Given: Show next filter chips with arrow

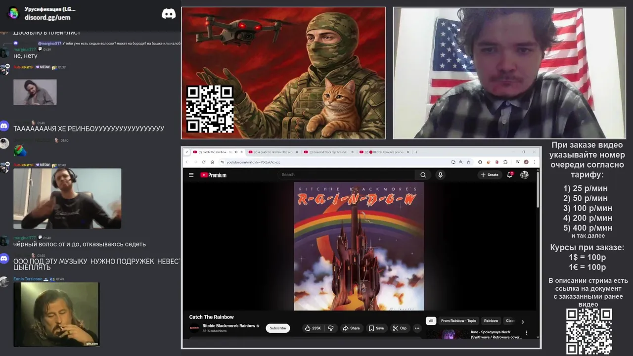Looking at the screenshot, I should click(x=523, y=321).
